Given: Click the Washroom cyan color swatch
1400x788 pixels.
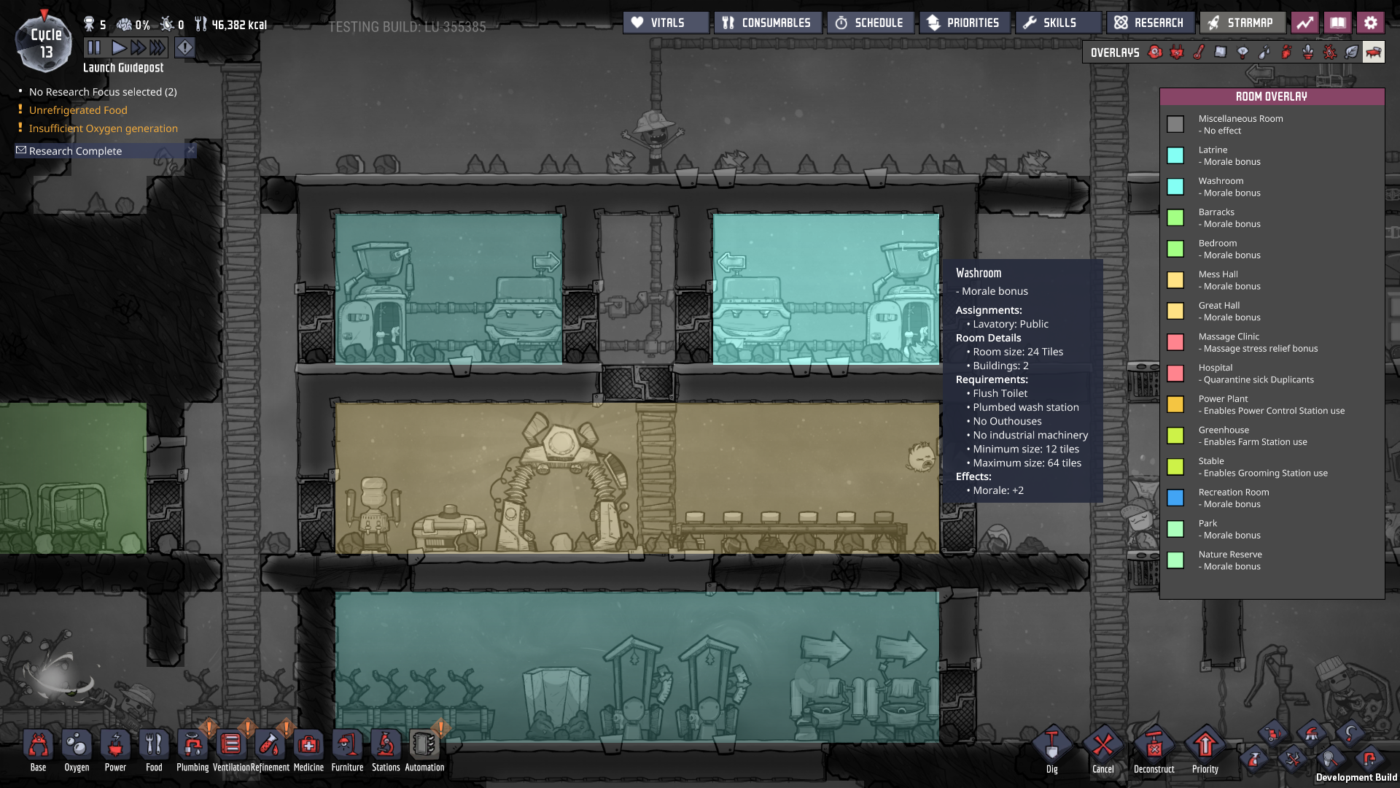Looking at the screenshot, I should tap(1175, 187).
